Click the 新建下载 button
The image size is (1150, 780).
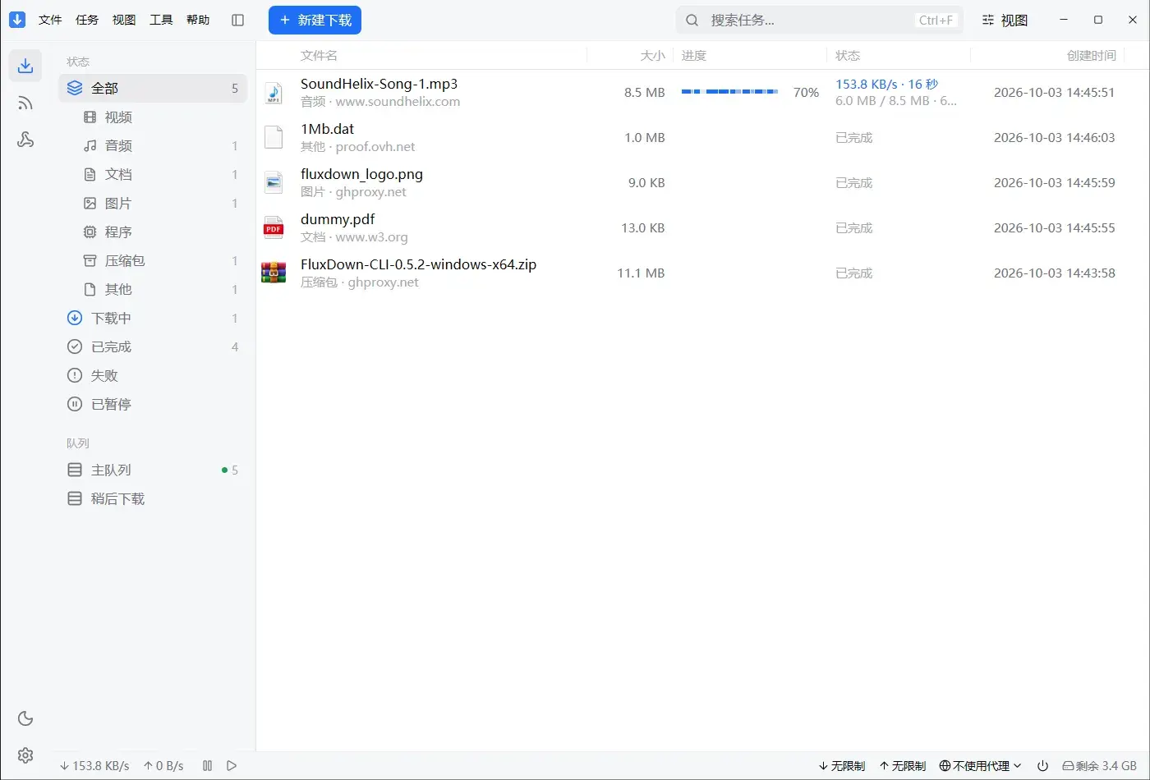click(x=315, y=20)
